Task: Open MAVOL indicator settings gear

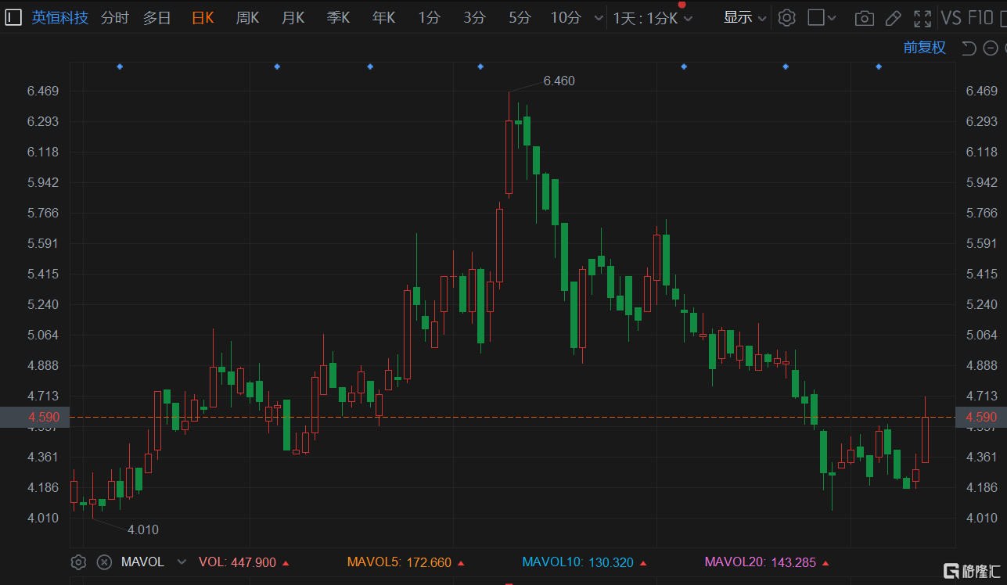Action: point(78,562)
